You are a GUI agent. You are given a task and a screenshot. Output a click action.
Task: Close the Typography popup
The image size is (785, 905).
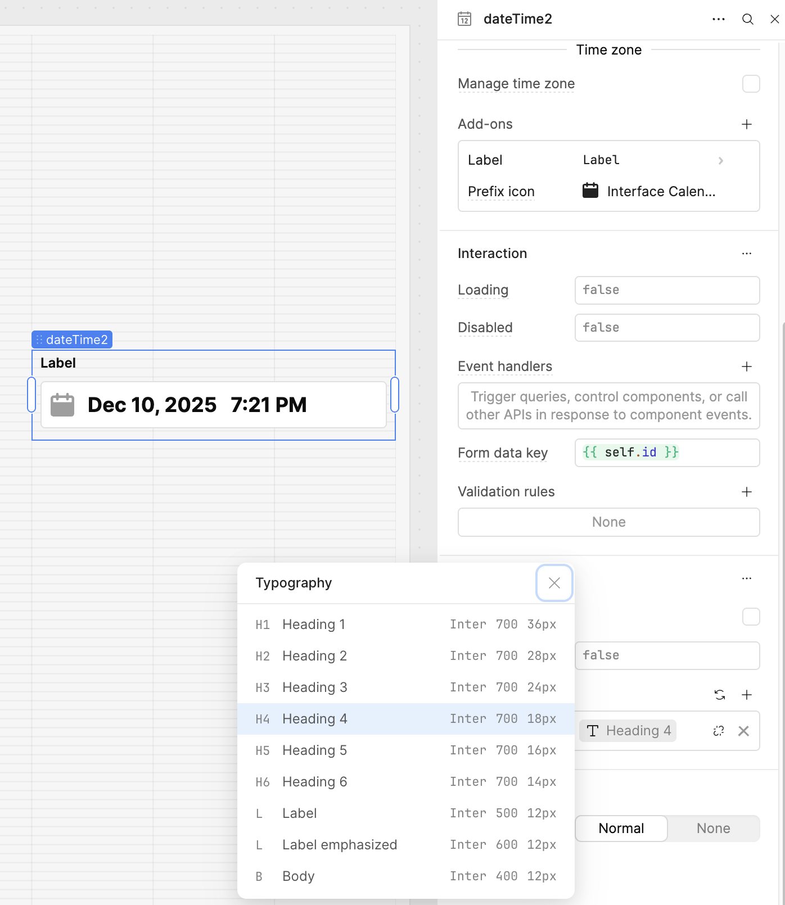(554, 583)
